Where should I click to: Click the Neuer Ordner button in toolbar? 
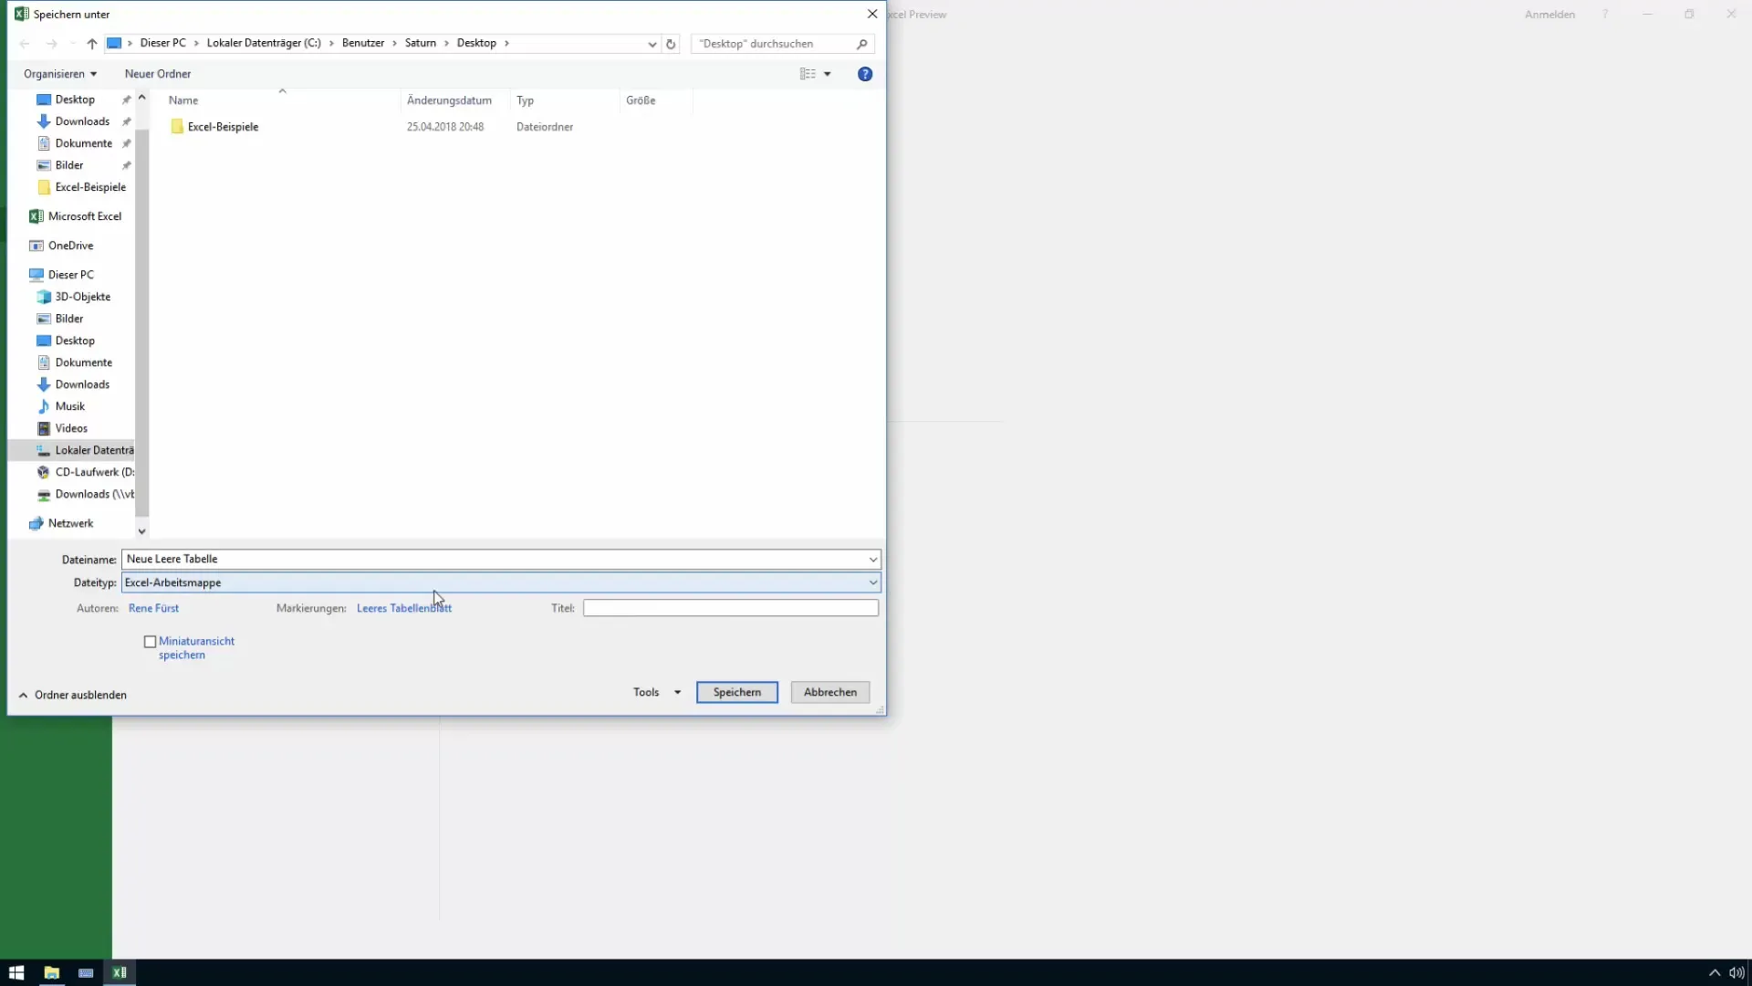click(x=158, y=73)
